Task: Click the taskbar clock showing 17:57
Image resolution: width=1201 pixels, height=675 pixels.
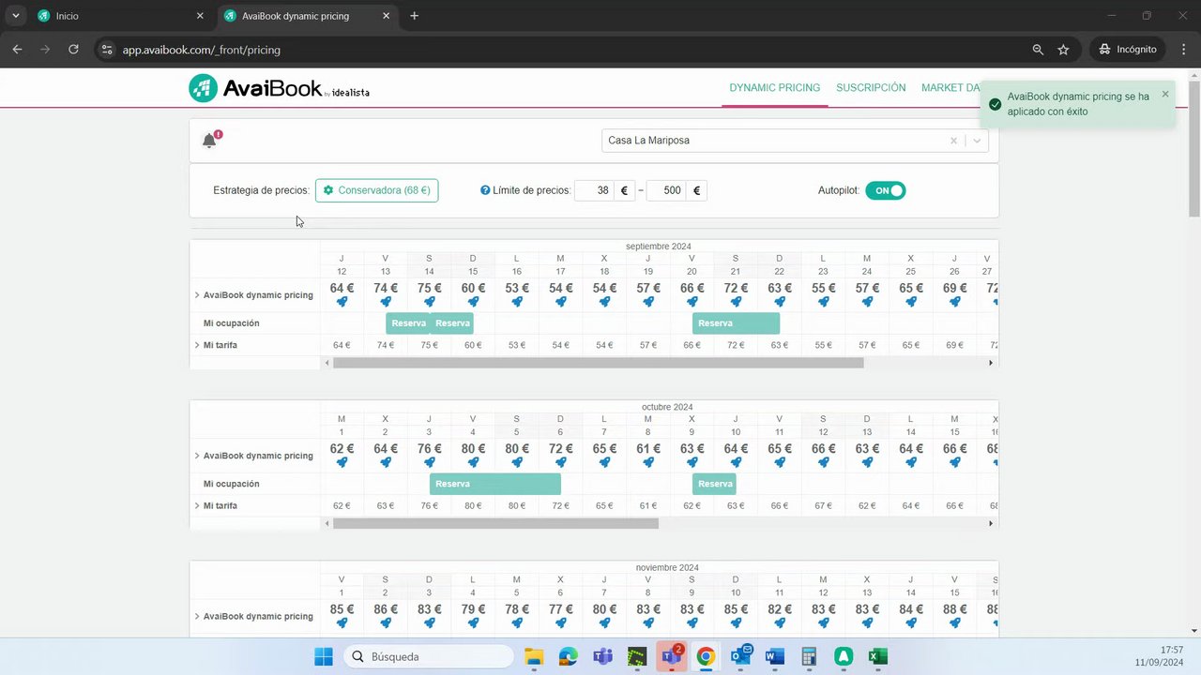Action: pyautogui.click(x=1172, y=650)
